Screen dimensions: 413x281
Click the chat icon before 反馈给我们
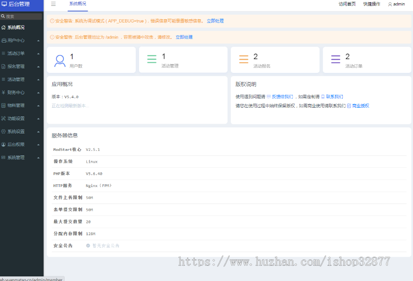(268, 97)
